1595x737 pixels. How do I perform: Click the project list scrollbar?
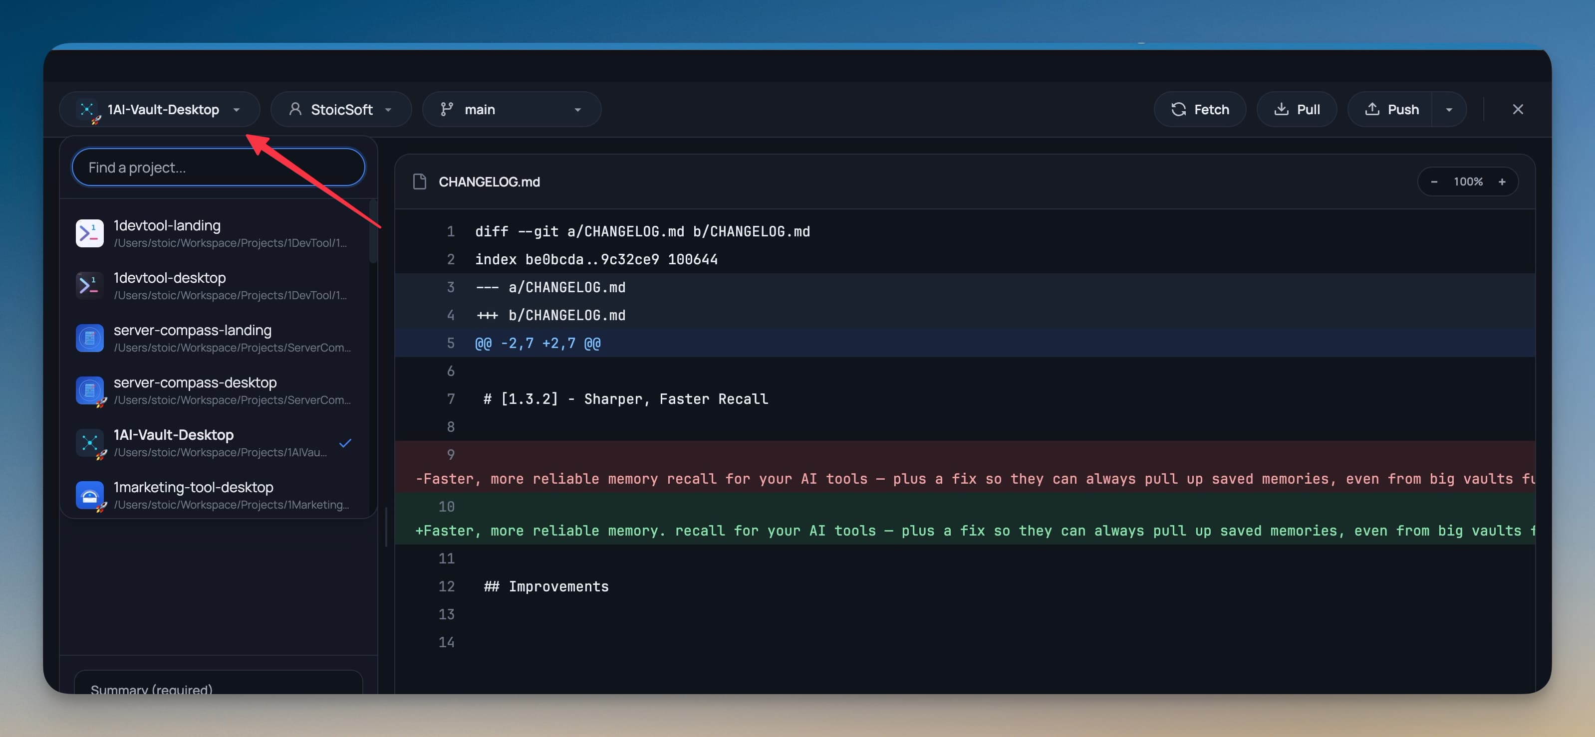click(x=373, y=231)
